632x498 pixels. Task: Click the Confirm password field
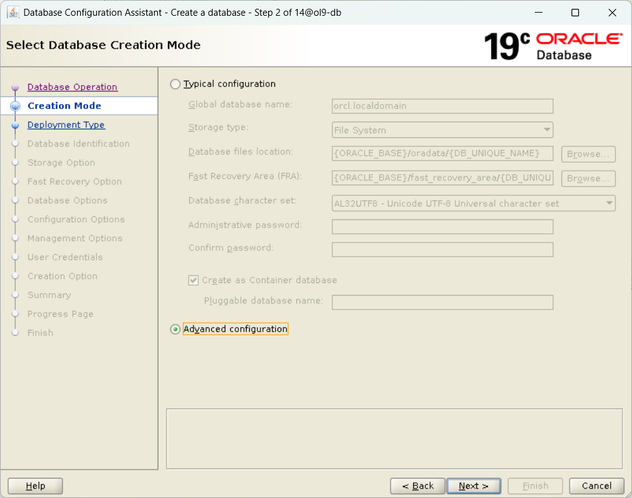click(442, 250)
